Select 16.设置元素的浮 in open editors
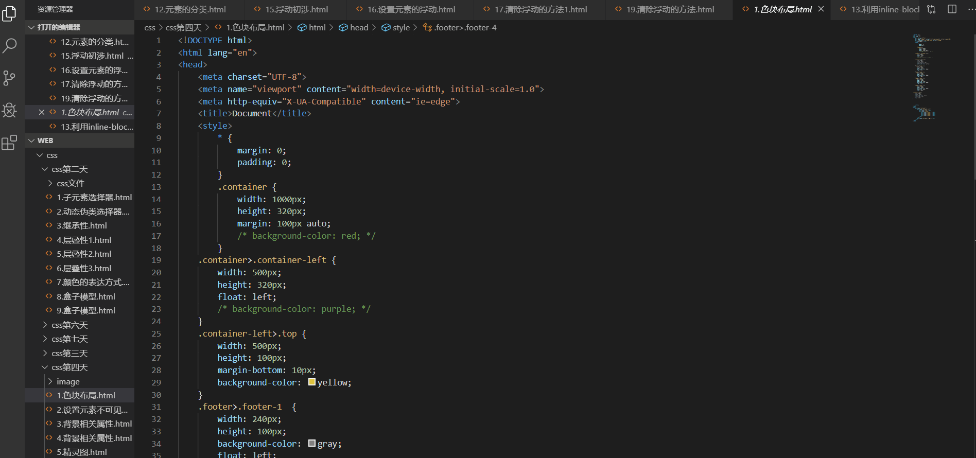The width and height of the screenshot is (976, 458). (x=80, y=70)
